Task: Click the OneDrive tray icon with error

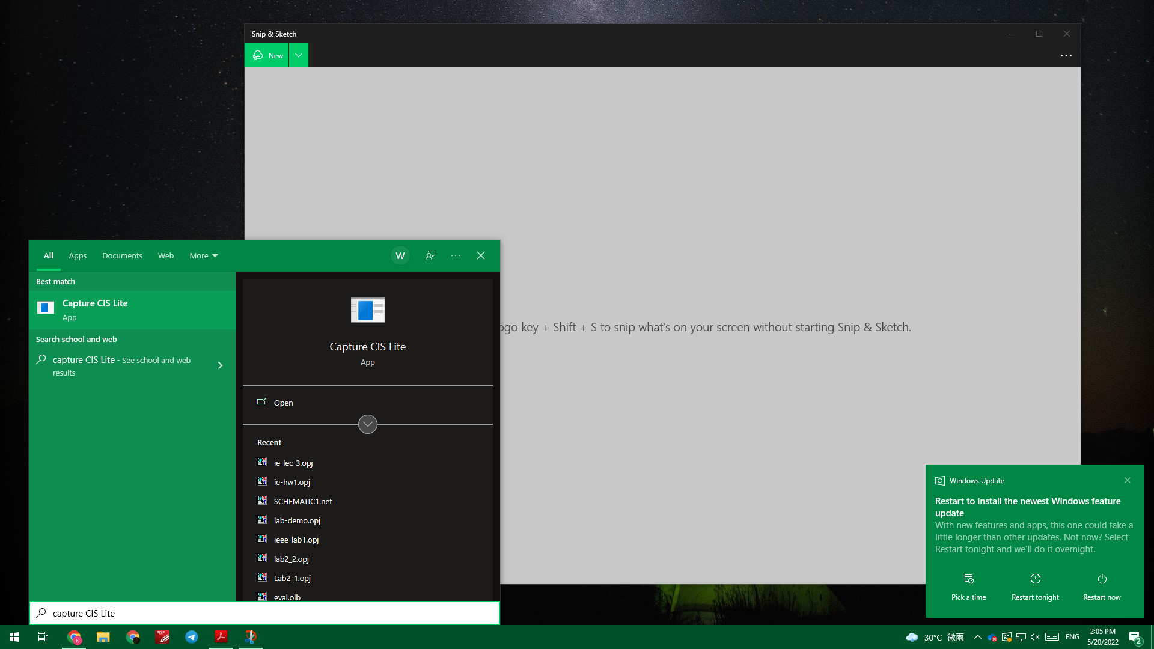Action: (992, 637)
